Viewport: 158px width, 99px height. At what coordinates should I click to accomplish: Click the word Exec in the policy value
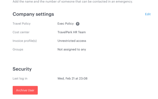point(61,24)
